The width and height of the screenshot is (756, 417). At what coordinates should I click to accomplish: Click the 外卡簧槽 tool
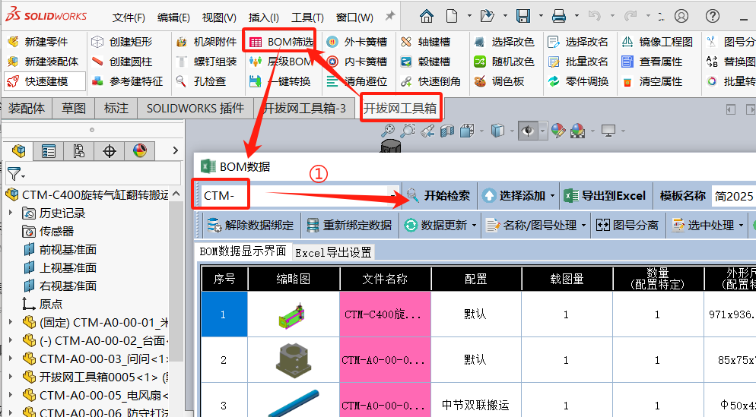click(357, 42)
